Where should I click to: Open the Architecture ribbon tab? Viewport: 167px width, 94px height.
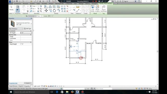pos(17,4)
